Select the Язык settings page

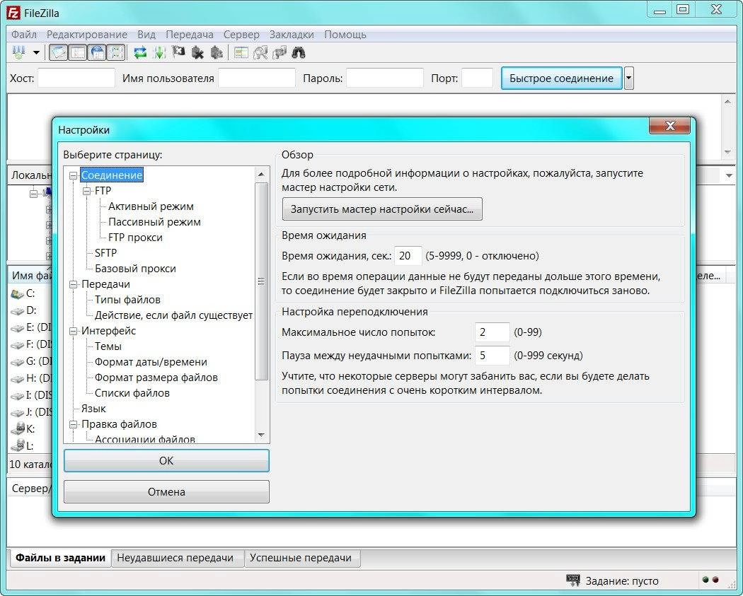tap(93, 409)
